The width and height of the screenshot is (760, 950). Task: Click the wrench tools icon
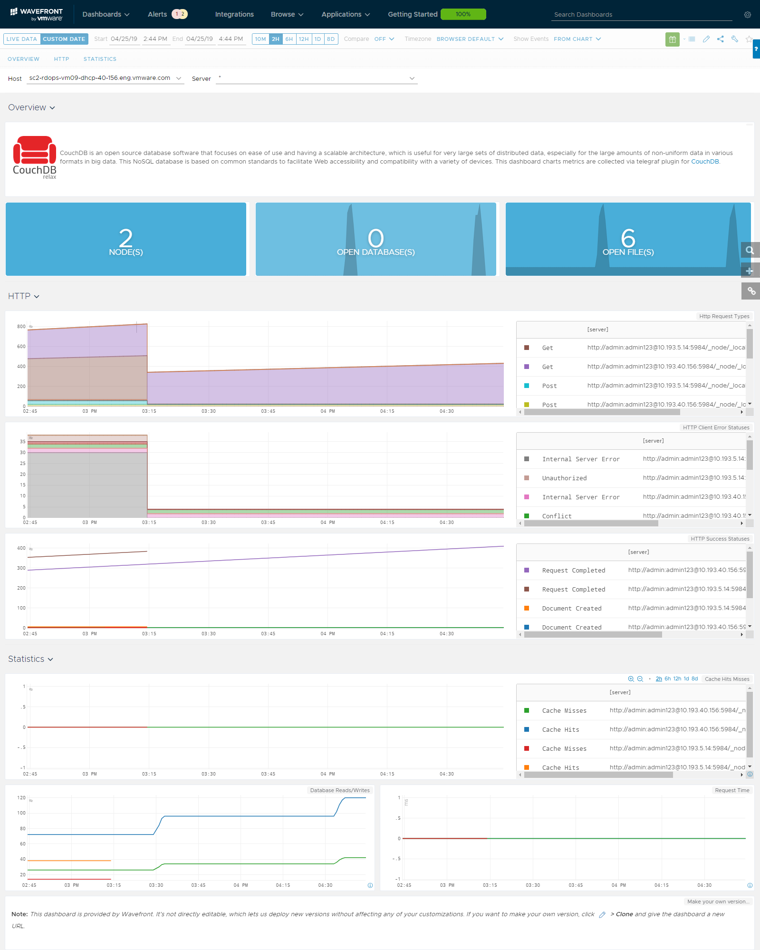(735, 39)
